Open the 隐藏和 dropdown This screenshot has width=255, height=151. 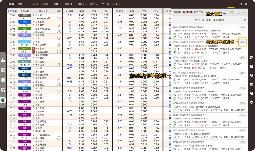pos(70,4)
